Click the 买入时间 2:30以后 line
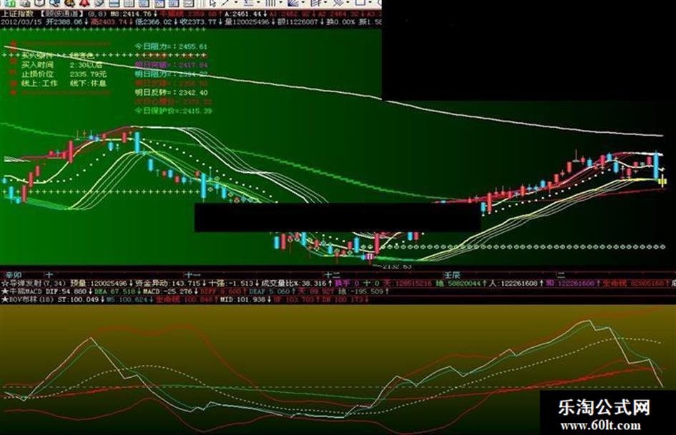The image size is (676, 435). 62,64
